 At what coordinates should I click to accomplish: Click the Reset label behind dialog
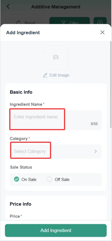30,23
